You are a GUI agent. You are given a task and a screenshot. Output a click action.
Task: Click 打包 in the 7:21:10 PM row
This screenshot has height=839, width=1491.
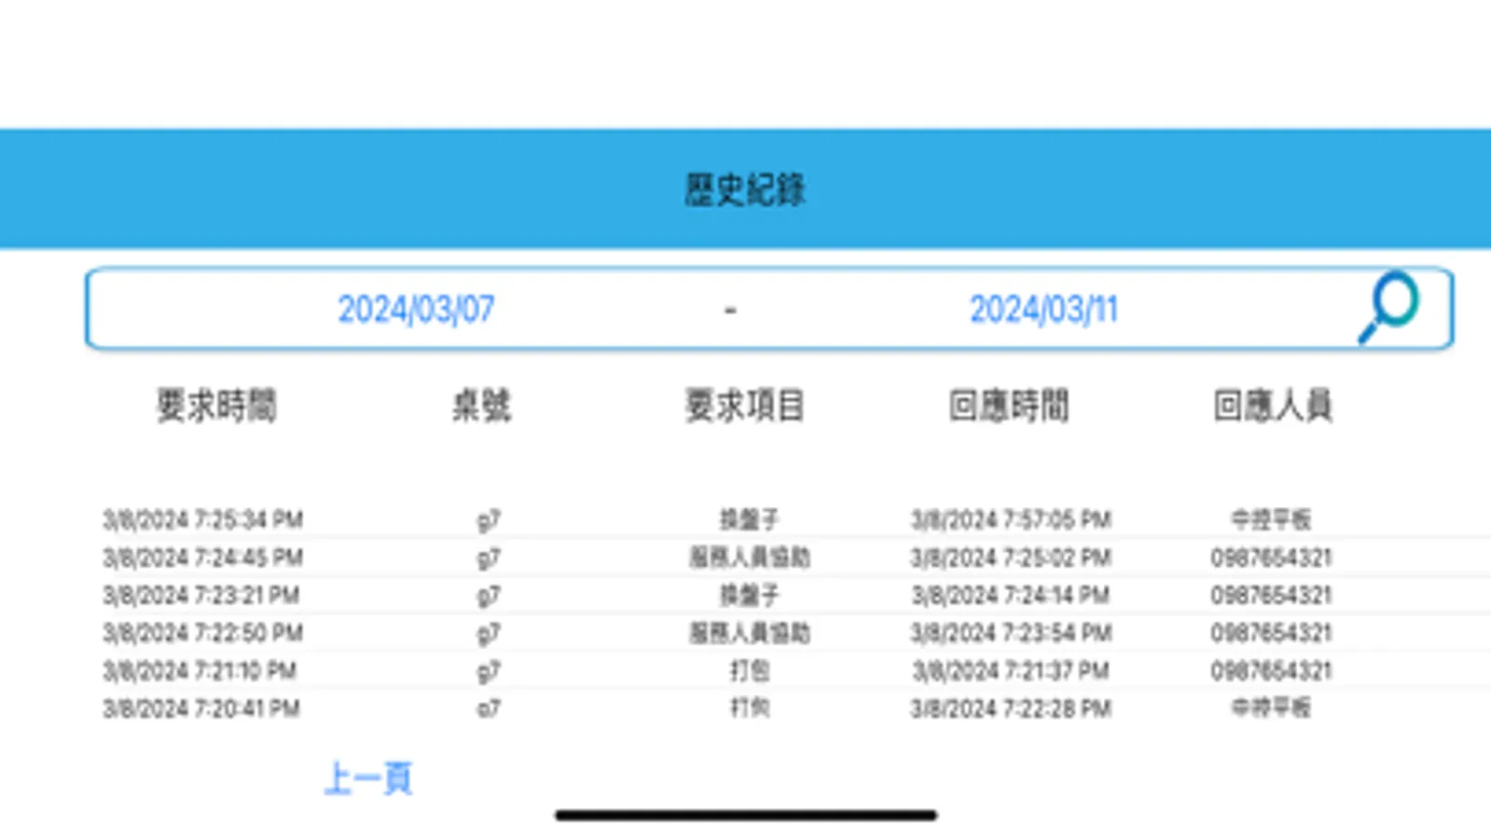point(749,670)
